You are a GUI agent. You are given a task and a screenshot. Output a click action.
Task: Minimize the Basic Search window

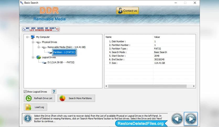pos(176,3)
